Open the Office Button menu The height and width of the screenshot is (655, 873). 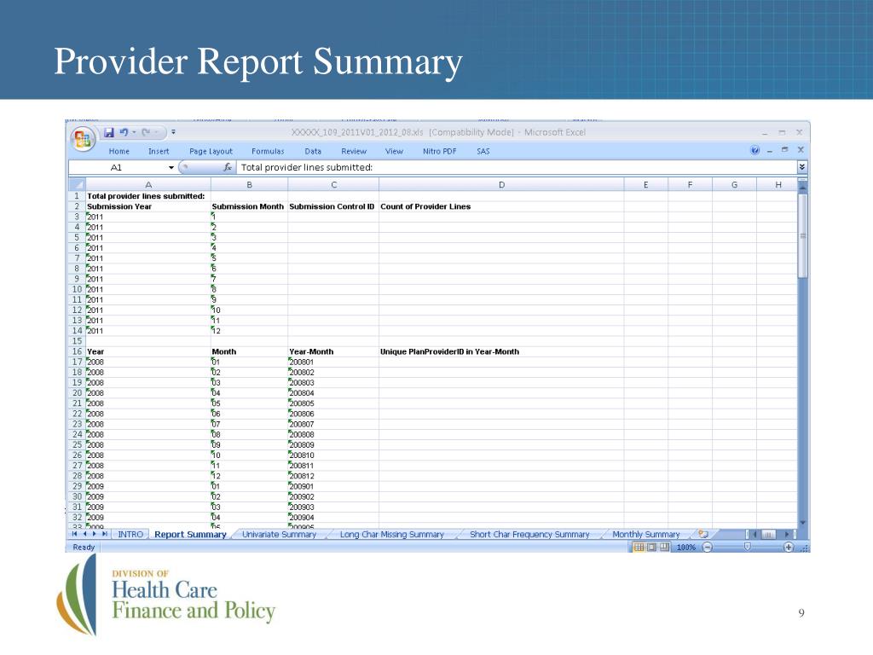83,139
